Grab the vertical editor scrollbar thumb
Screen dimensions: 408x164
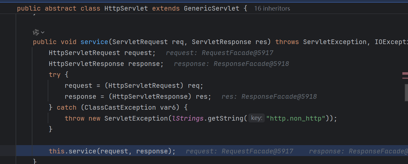coord(406,92)
